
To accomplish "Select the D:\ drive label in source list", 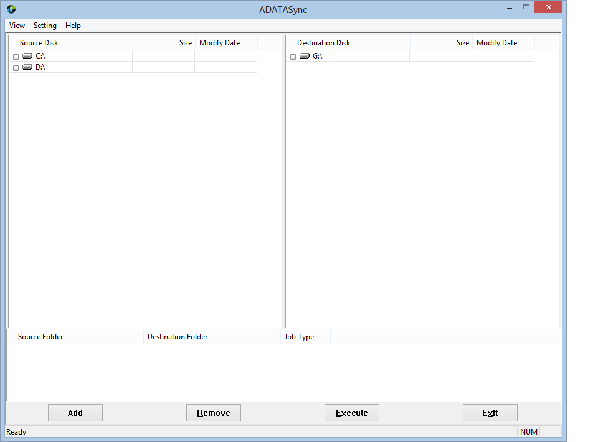I will [x=40, y=67].
